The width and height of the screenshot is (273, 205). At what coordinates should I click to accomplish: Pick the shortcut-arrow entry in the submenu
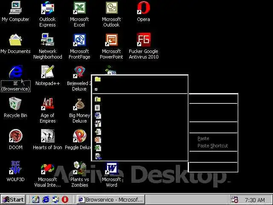(x=139, y=89)
